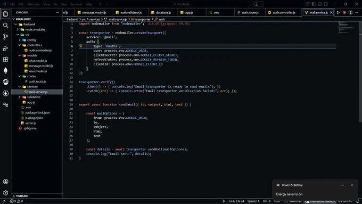Click the title bar search box
This screenshot has width=362, height=204.
(x=181, y=4)
